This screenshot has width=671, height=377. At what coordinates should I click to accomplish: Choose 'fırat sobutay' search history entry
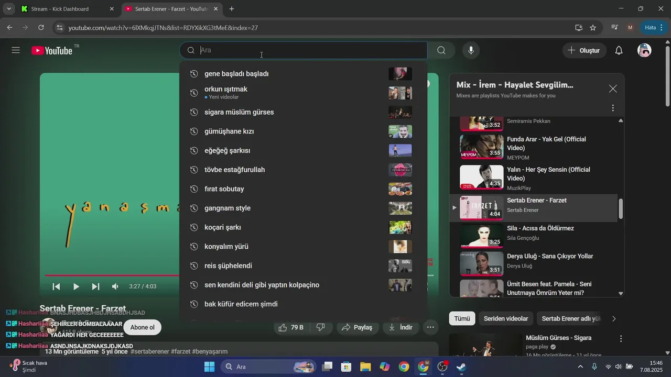303,189
